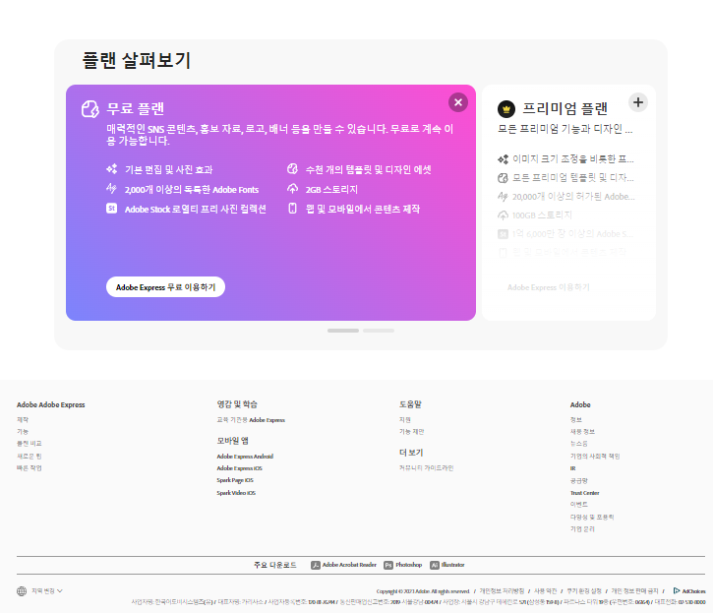Open the AdChoices link
The width and height of the screenshot is (713, 613).
pyautogui.click(x=694, y=591)
